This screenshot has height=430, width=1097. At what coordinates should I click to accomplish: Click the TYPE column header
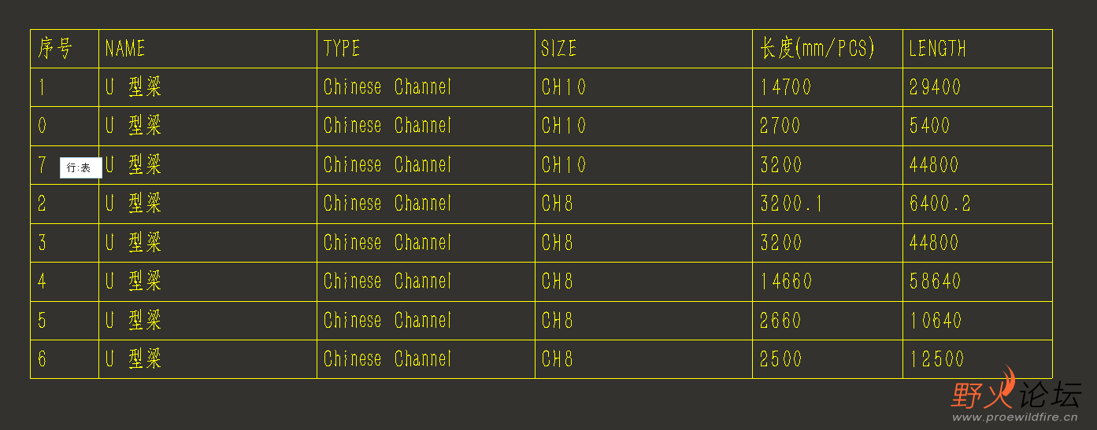pyautogui.click(x=426, y=49)
